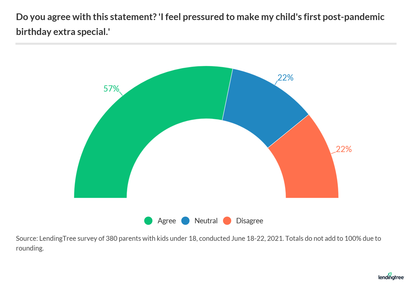Image resolution: width=412 pixels, height=284 pixels.
Task: Toggle the Agree legend label
Action: [167, 221]
